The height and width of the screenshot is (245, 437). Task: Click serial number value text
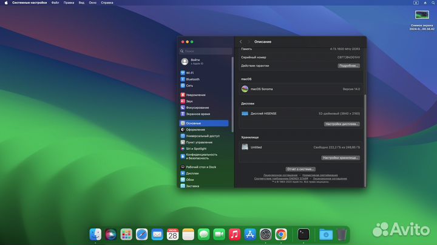pos(348,57)
